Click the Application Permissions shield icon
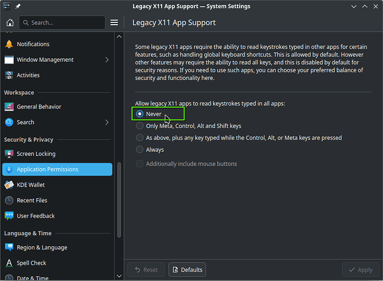Screen dimensions: 383x281 click(9, 169)
